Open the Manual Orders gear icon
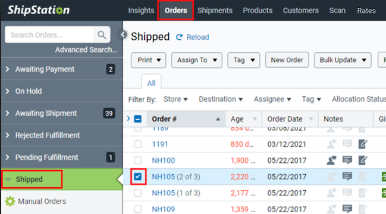Viewport: 386px width, 214px height. (10, 201)
